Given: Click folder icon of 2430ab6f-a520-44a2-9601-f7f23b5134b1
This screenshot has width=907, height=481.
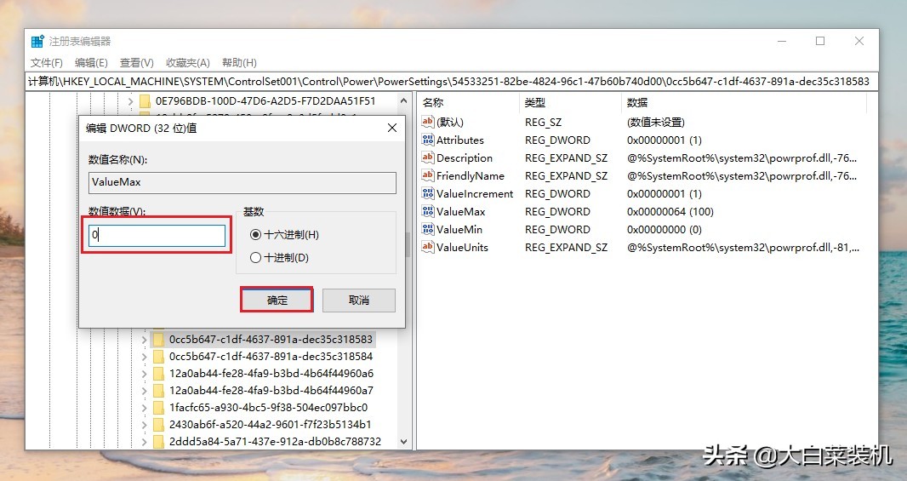Looking at the screenshot, I should point(158,425).
